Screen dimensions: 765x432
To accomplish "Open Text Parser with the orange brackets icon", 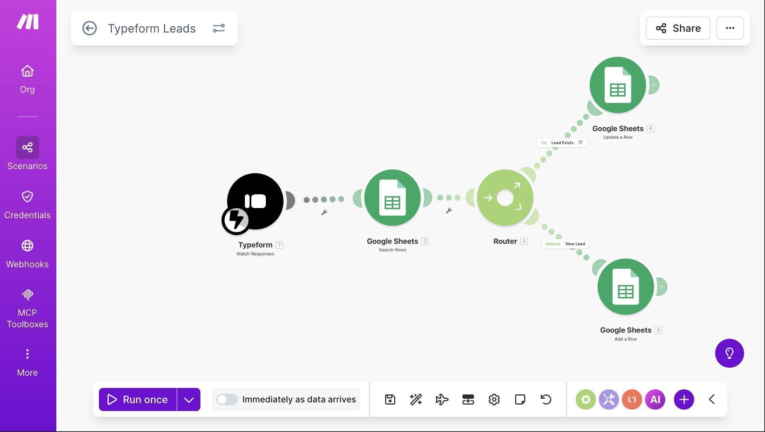I will click(x=632, y=399).
